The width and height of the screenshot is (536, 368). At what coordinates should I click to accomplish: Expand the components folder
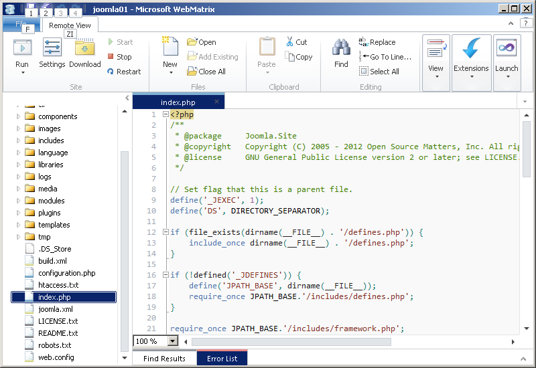point(19,116)
